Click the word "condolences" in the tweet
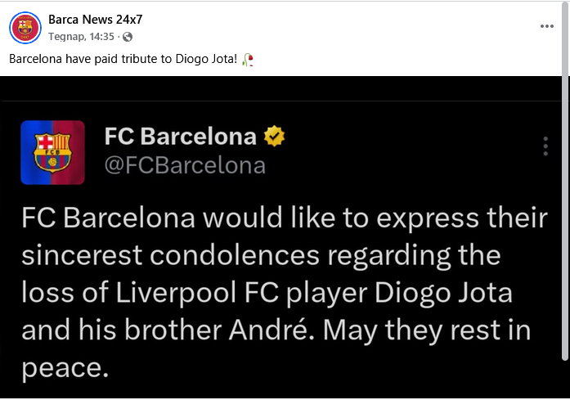 point(235,255)
